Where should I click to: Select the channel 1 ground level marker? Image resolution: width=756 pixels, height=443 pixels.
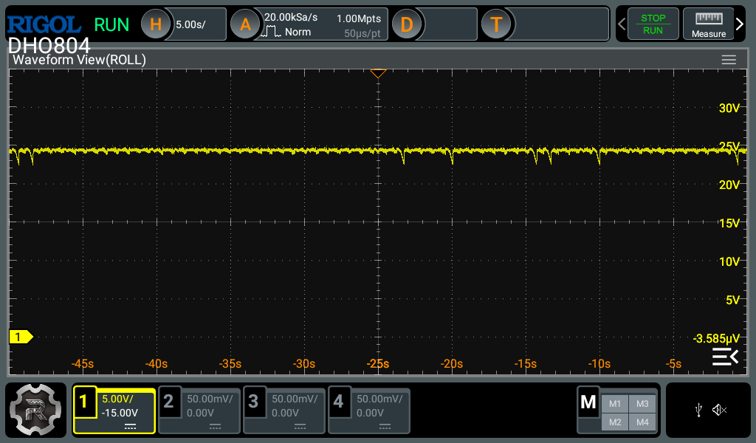tap(21, 337)
